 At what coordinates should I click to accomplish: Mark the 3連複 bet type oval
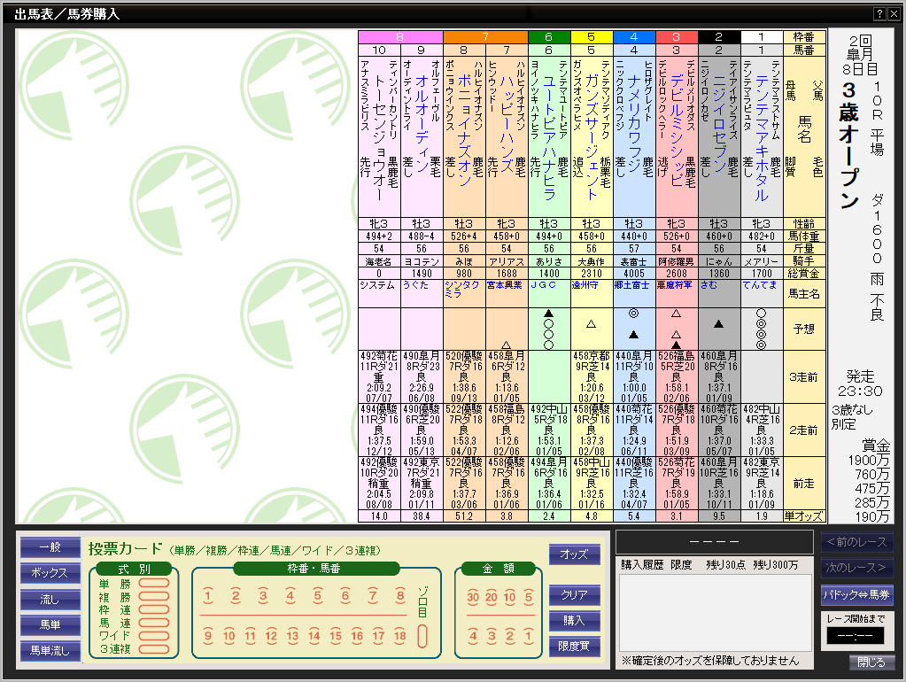(x=154, y=649)
